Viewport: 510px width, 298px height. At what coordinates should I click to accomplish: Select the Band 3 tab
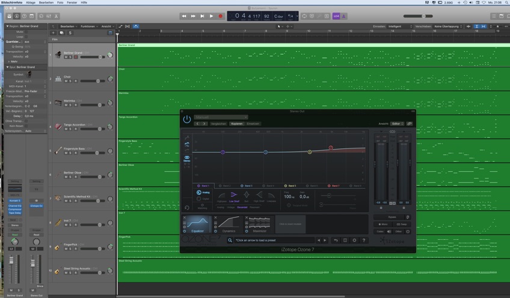tap(247, 186)
